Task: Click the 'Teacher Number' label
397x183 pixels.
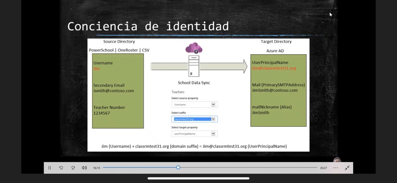Action: coord(109,107)
